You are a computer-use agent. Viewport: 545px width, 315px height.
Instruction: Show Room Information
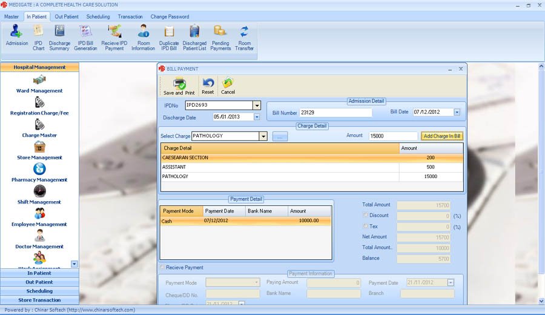[143, 38]
